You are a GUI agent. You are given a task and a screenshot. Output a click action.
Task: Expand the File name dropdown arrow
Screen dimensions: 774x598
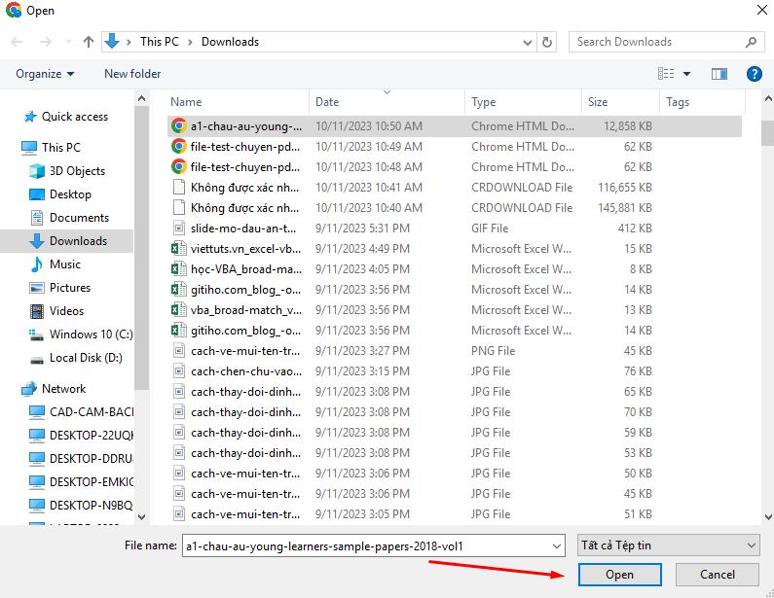point(556,545)
